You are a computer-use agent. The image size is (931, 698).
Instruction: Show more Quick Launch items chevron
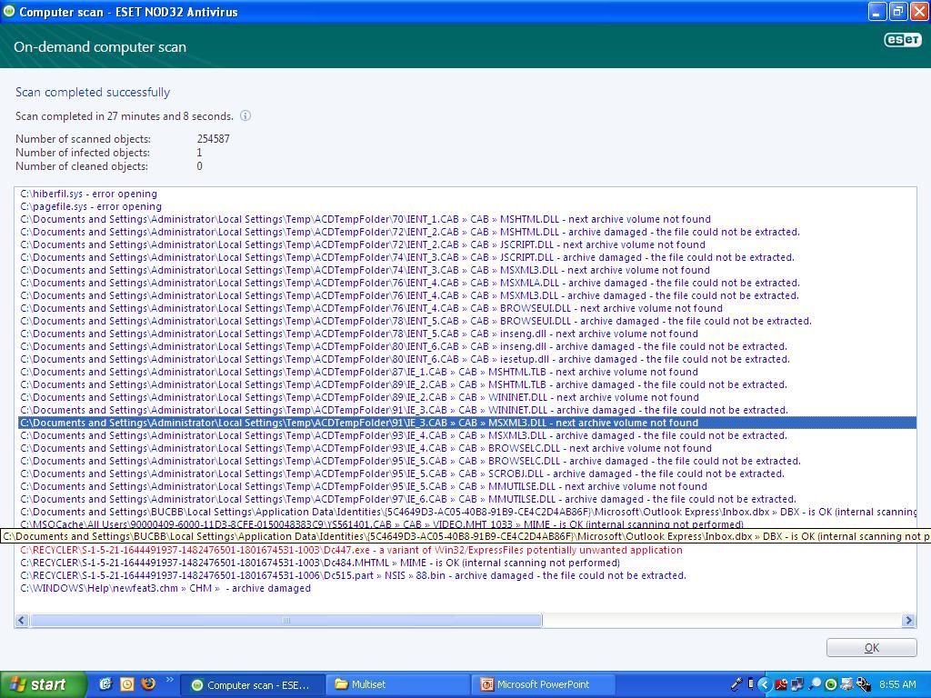(x=169, y=680)
